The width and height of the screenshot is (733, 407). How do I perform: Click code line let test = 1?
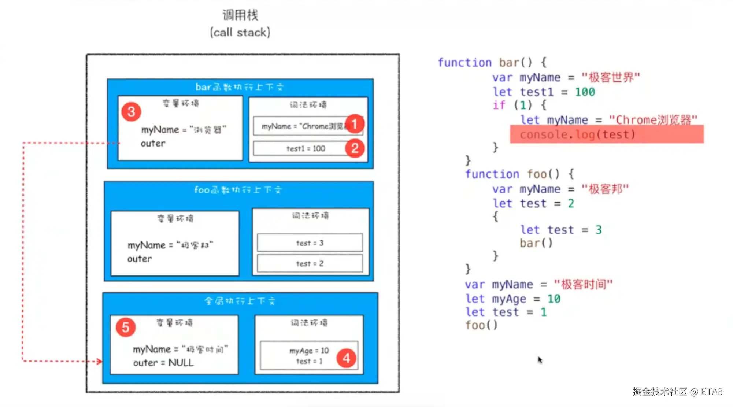506,312
